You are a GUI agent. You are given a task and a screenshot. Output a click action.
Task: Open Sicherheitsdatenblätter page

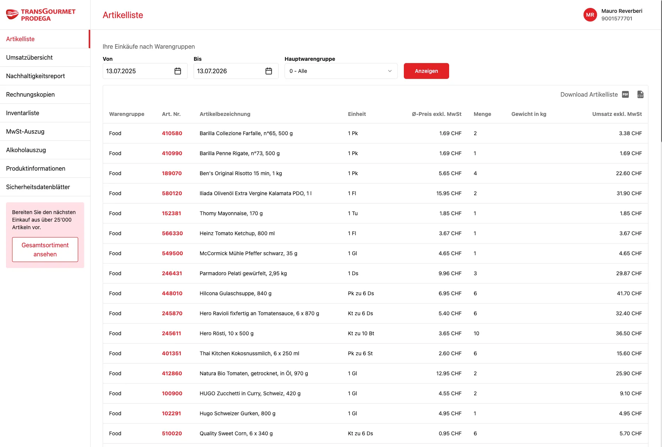[45, 187]
